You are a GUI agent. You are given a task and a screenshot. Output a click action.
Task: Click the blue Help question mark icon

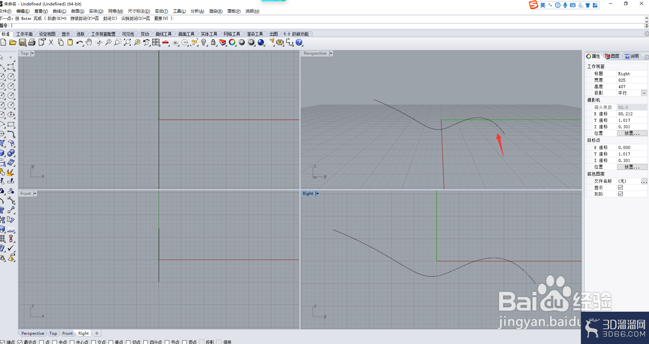[299, 42]
